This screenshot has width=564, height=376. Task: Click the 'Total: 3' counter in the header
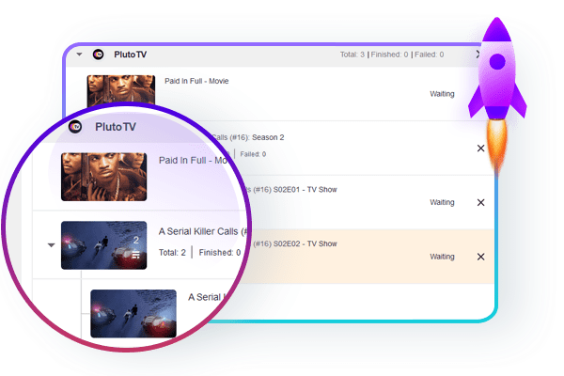pos(352,55)
